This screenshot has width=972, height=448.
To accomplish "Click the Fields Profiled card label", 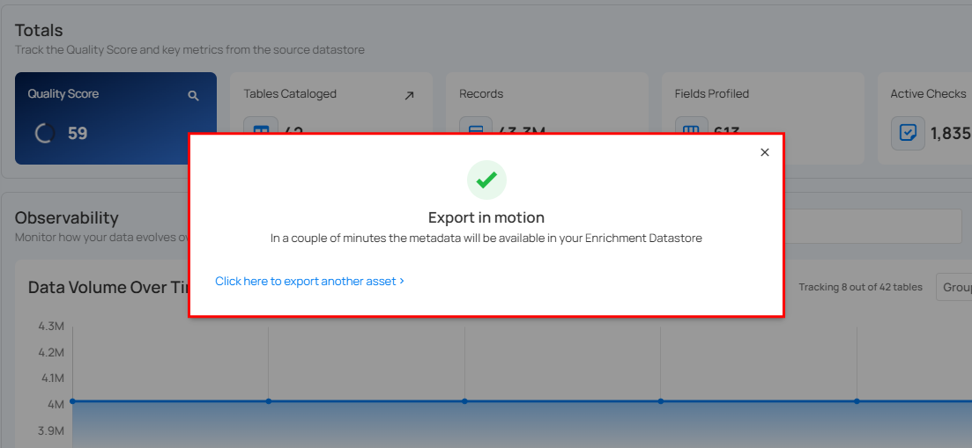I will 711,93.
